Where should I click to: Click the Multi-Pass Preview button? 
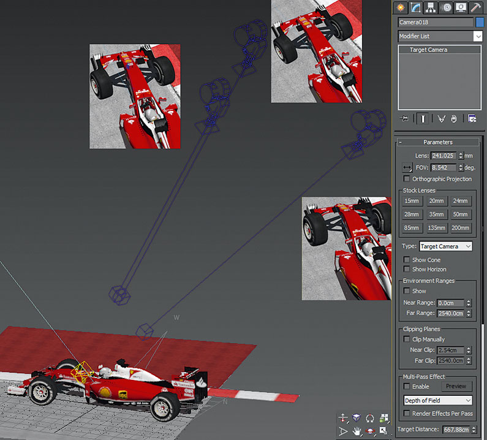pos(456,386)
